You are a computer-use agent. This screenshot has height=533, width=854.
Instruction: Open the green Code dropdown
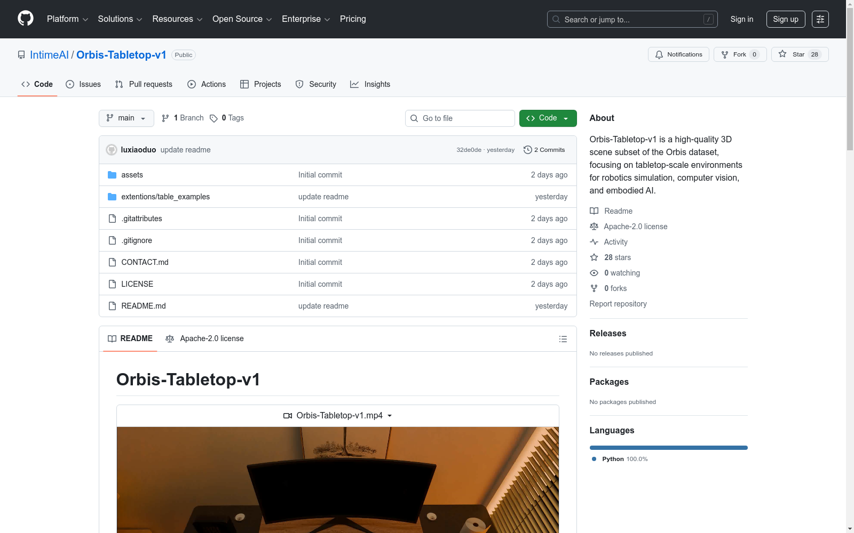coord(548,118)
